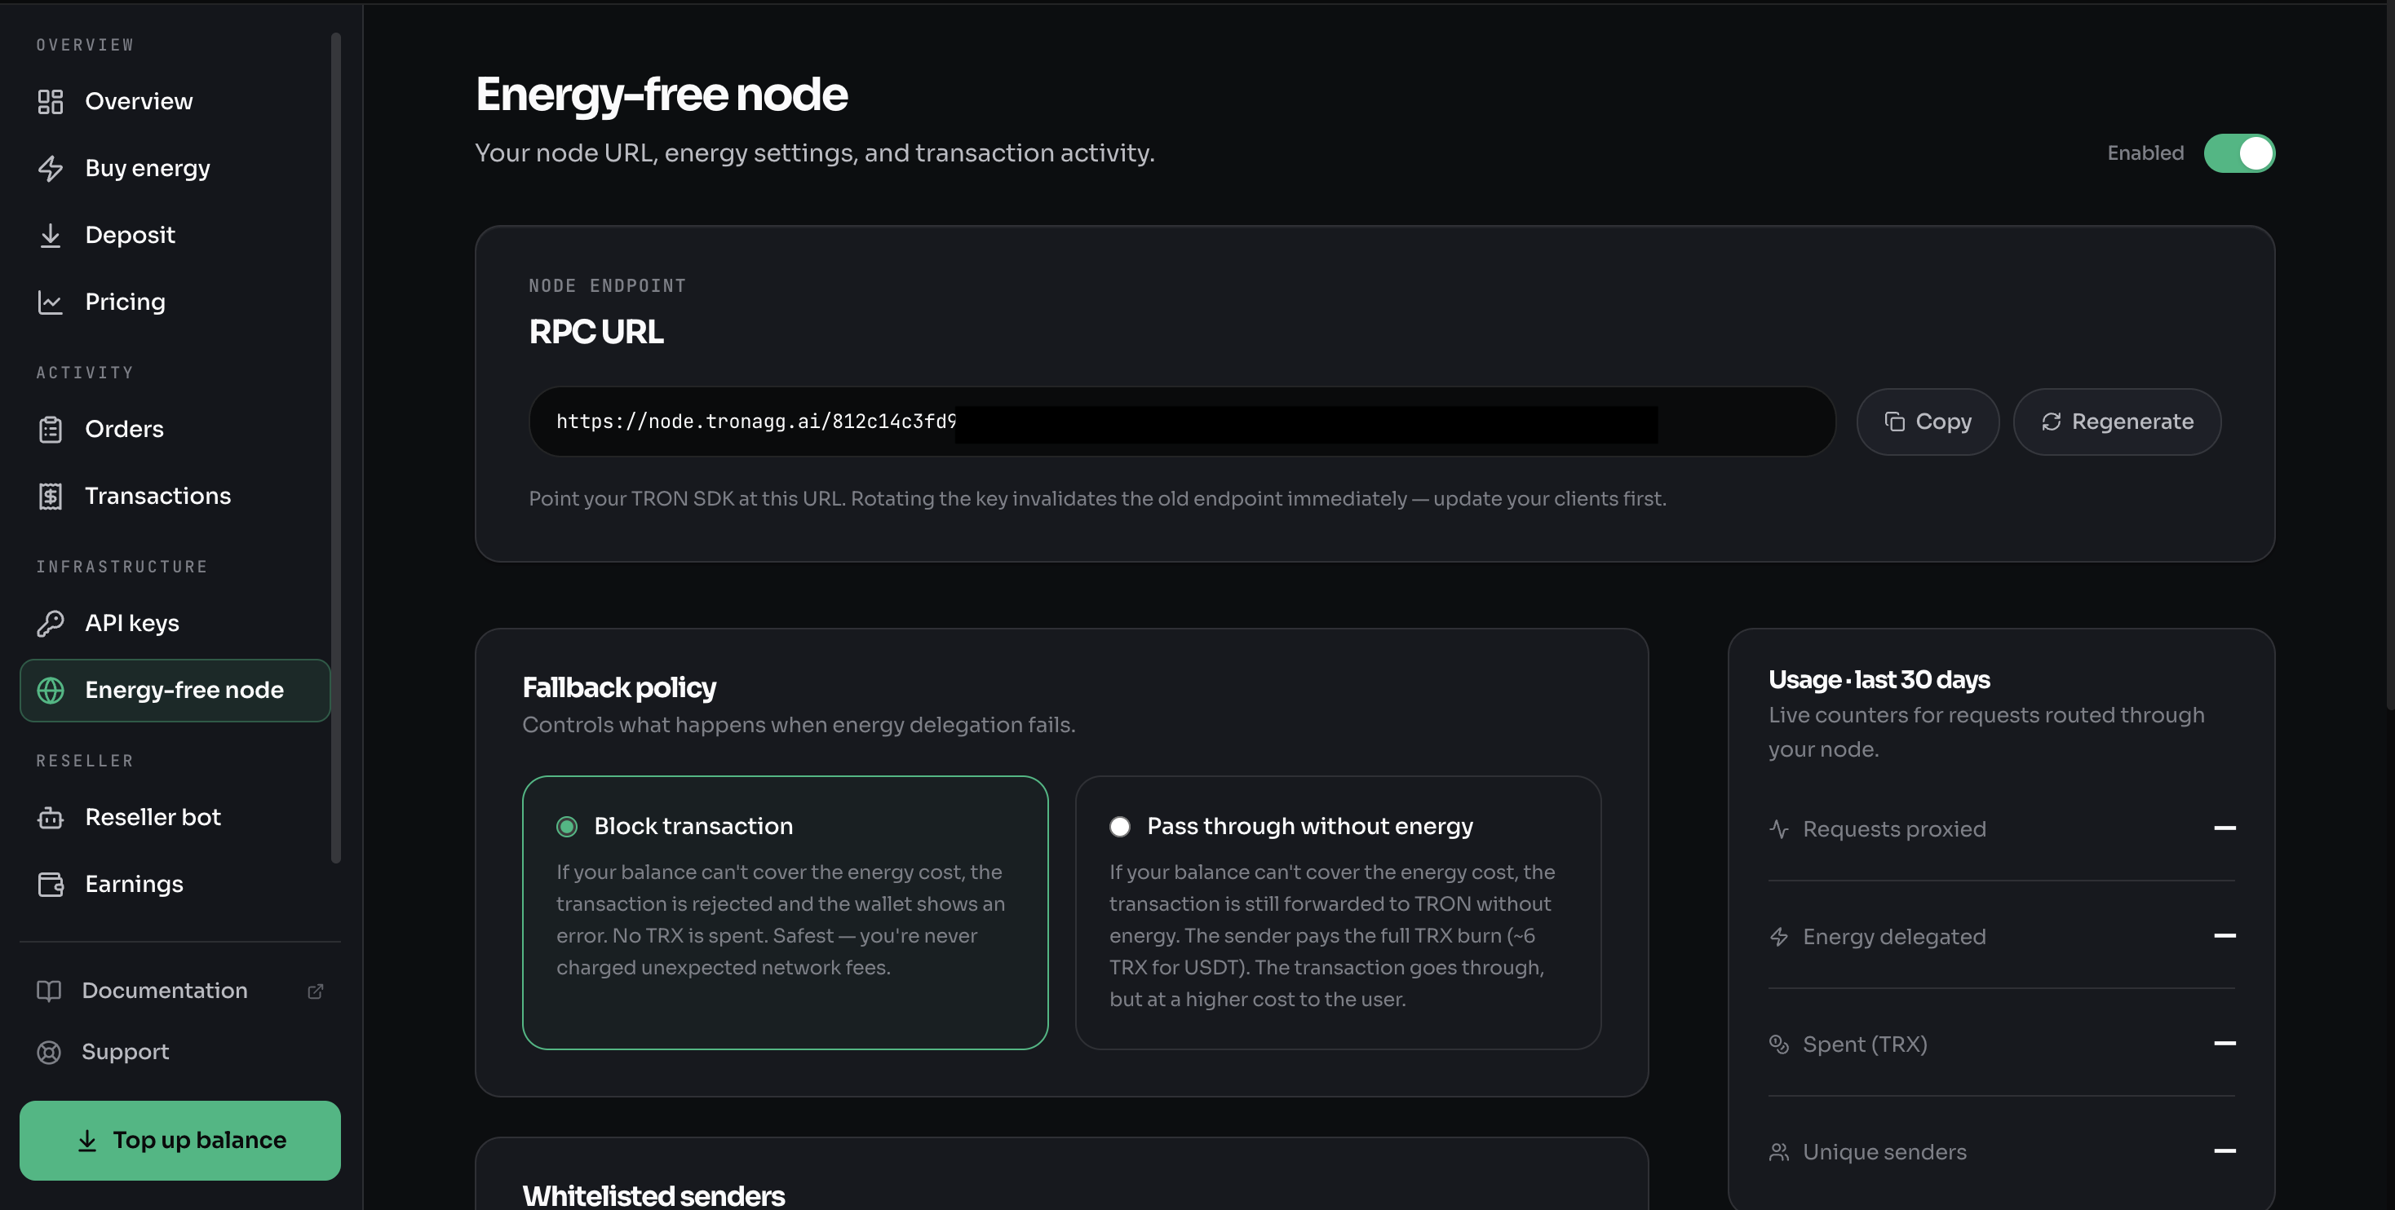The width and height of the screenshot is (2395, 1210).
Task: Navigate to Pricing
Action: coord(175,302)
